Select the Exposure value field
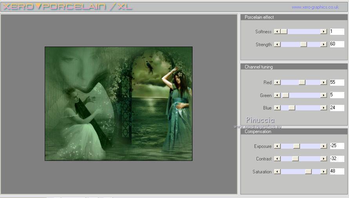349x198 pixels. (x=337, y=146)
